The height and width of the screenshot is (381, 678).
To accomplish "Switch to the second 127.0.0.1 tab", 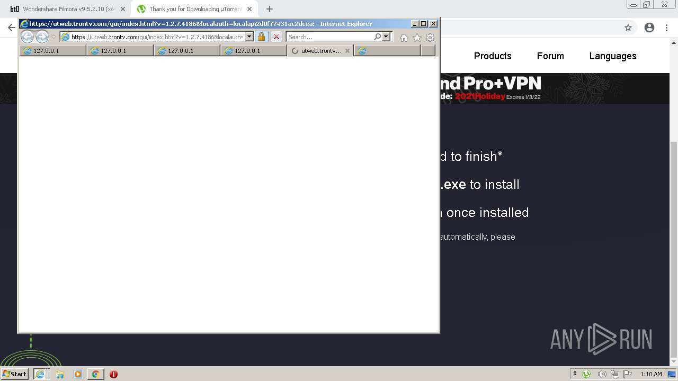I will coord(120,51).
